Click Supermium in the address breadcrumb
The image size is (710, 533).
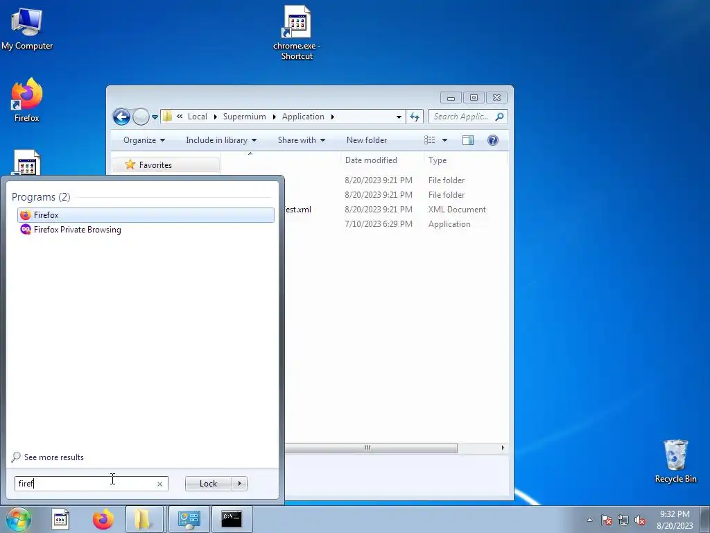pyautogui.click(x=245, y=117)
